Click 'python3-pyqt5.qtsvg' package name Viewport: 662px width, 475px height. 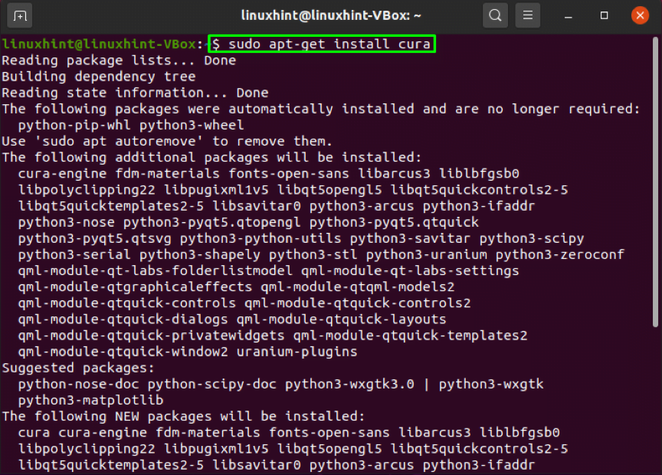point(94,238)
